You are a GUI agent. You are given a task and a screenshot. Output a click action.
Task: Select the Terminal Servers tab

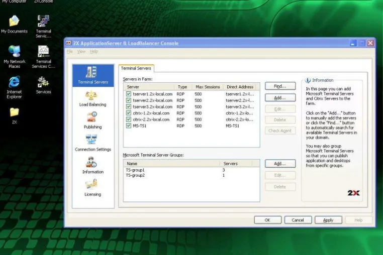136,68
